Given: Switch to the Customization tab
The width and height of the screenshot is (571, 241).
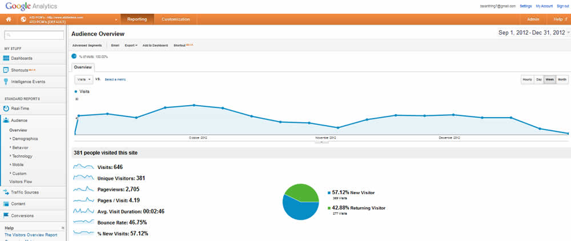Looking at the screenshot, I should (175, 19).
